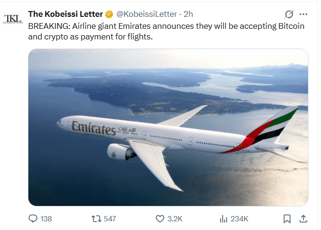Click the Emirates logo on the plane fuselage
321x230 pixels.
tap(93, 128)
